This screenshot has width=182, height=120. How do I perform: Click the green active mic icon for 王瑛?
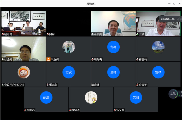point(137,34)
